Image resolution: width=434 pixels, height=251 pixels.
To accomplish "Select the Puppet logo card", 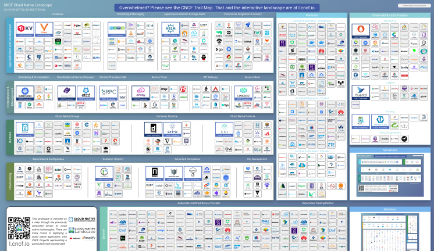I will click(67, 185).
